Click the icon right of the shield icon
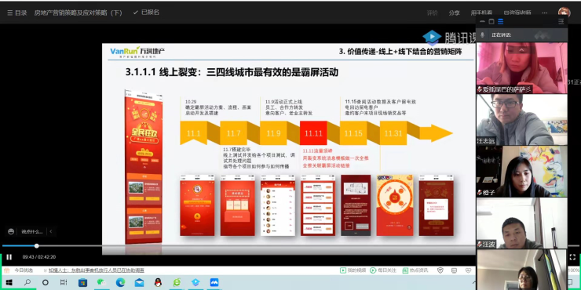 (x=455, y=270)
